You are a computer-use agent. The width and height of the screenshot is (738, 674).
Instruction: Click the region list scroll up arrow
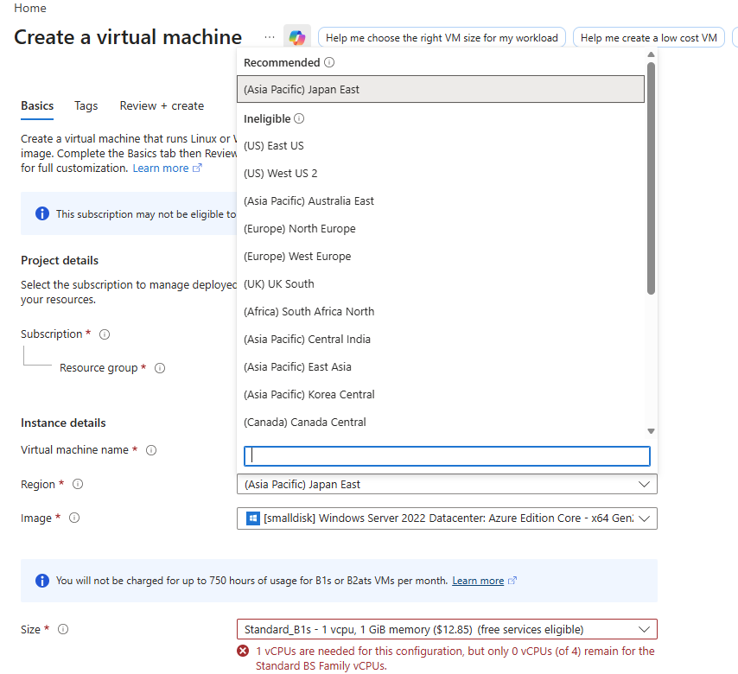651,54
